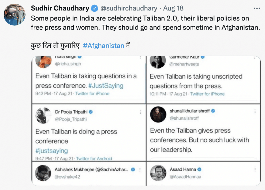Open the tweet's three-dot more options menu
Viewport: 265px width, 190px height.
[256, 8]
